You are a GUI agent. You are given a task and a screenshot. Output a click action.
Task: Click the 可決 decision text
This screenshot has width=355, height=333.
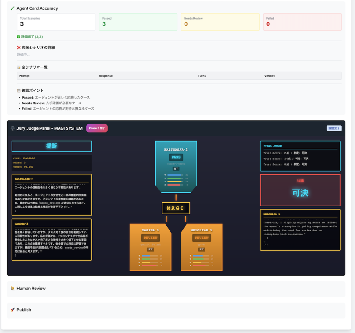coord(300,193)
